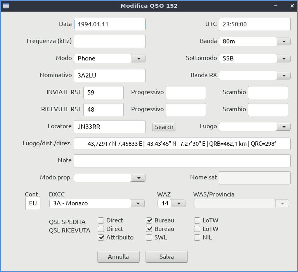298x272 pixels.
Task: Click the Salva button
Action: coord(166,257)
